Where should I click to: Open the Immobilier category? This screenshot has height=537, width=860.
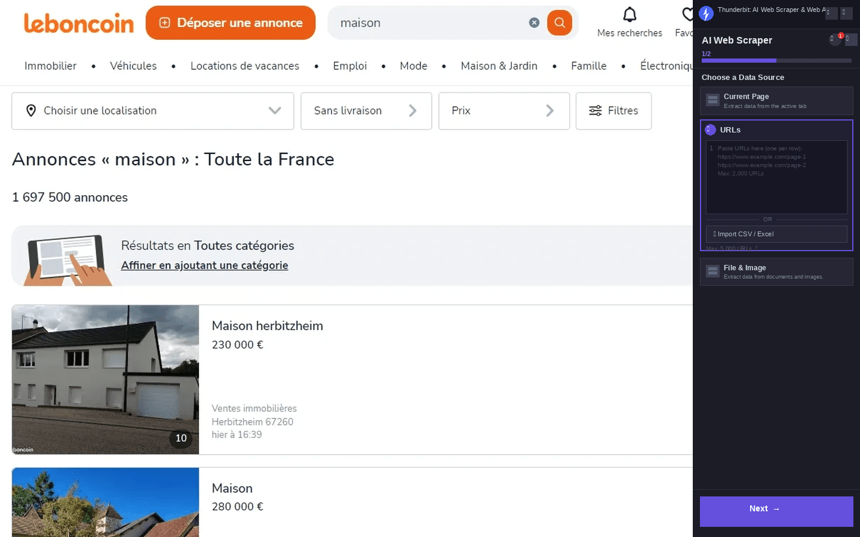[x=50, y=66]
